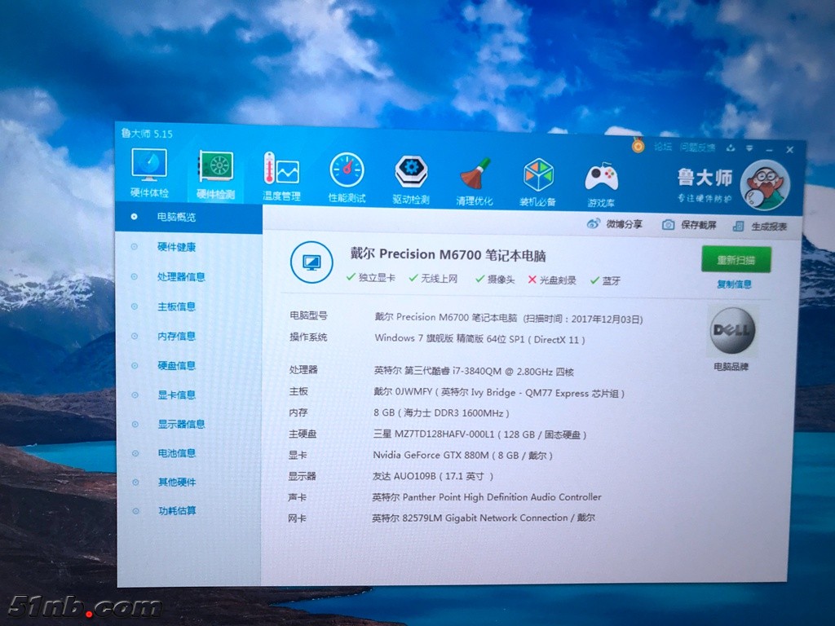The height and width of the screenshot is (626, 835).
Task: Click 保存截屏 to save a screenshot
Action: click(690, 225)
